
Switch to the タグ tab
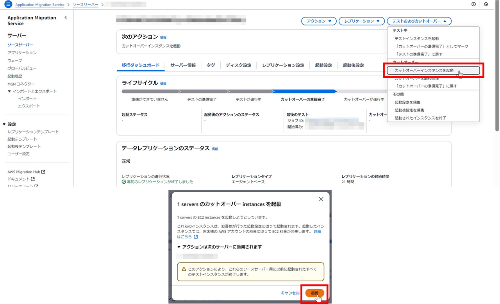pos(211,65)
